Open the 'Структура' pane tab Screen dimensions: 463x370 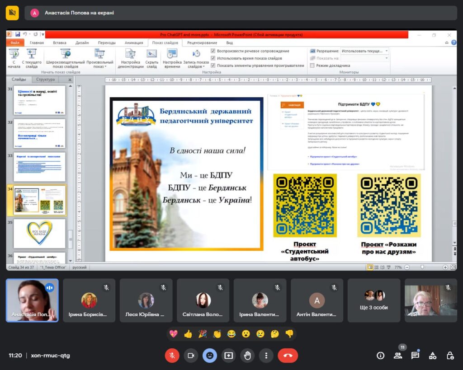pos(46,80)
